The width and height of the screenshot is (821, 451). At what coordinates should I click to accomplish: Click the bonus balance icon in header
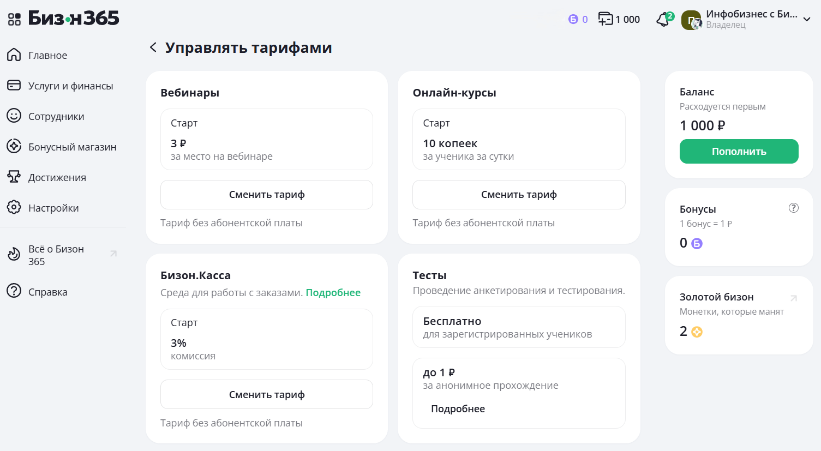(573, 20)
